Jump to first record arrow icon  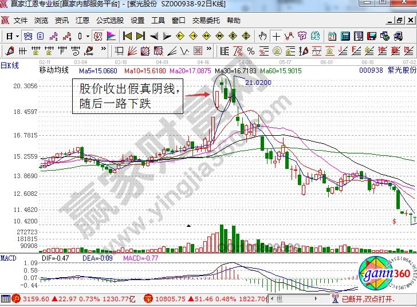pos(128,36)
